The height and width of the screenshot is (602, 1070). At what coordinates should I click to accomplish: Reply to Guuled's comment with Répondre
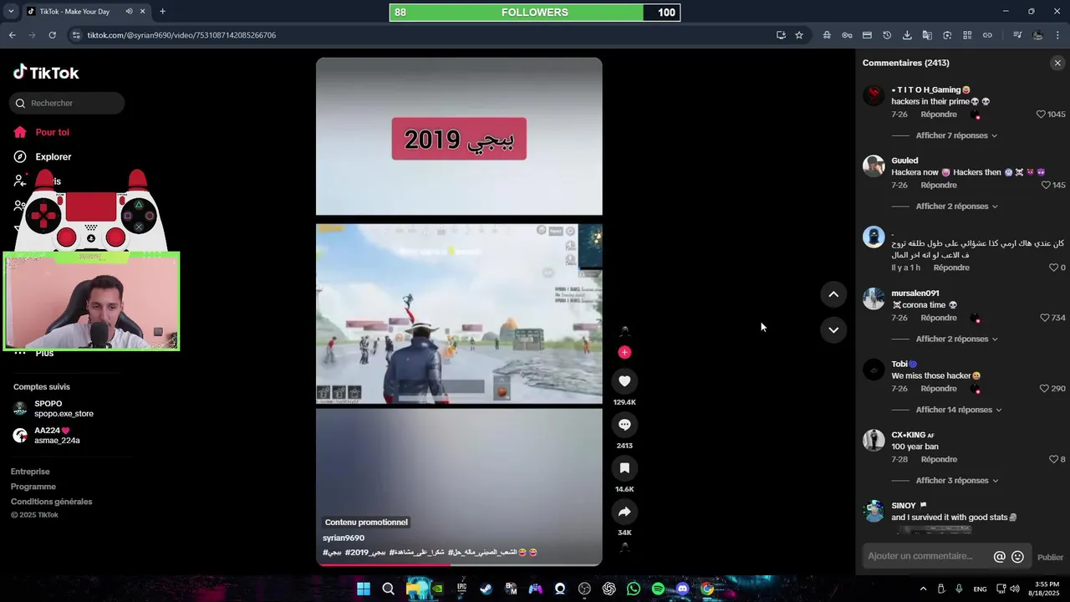[x=939, y=186]
